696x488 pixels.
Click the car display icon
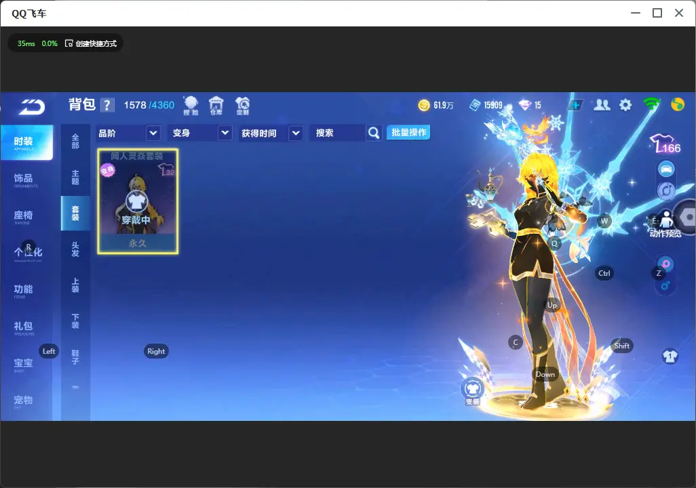pyautogui.click(x=666, y=169)
